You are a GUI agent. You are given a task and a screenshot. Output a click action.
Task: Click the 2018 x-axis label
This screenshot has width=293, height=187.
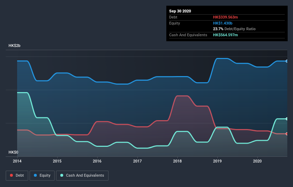tap(177, 161)
